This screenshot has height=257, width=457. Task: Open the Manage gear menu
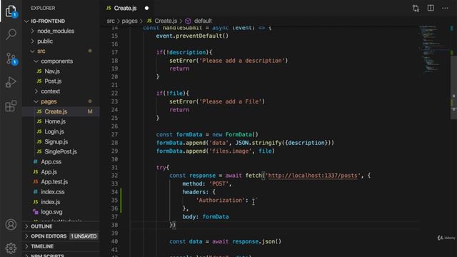pyautogui.click(x=11, y=248)
